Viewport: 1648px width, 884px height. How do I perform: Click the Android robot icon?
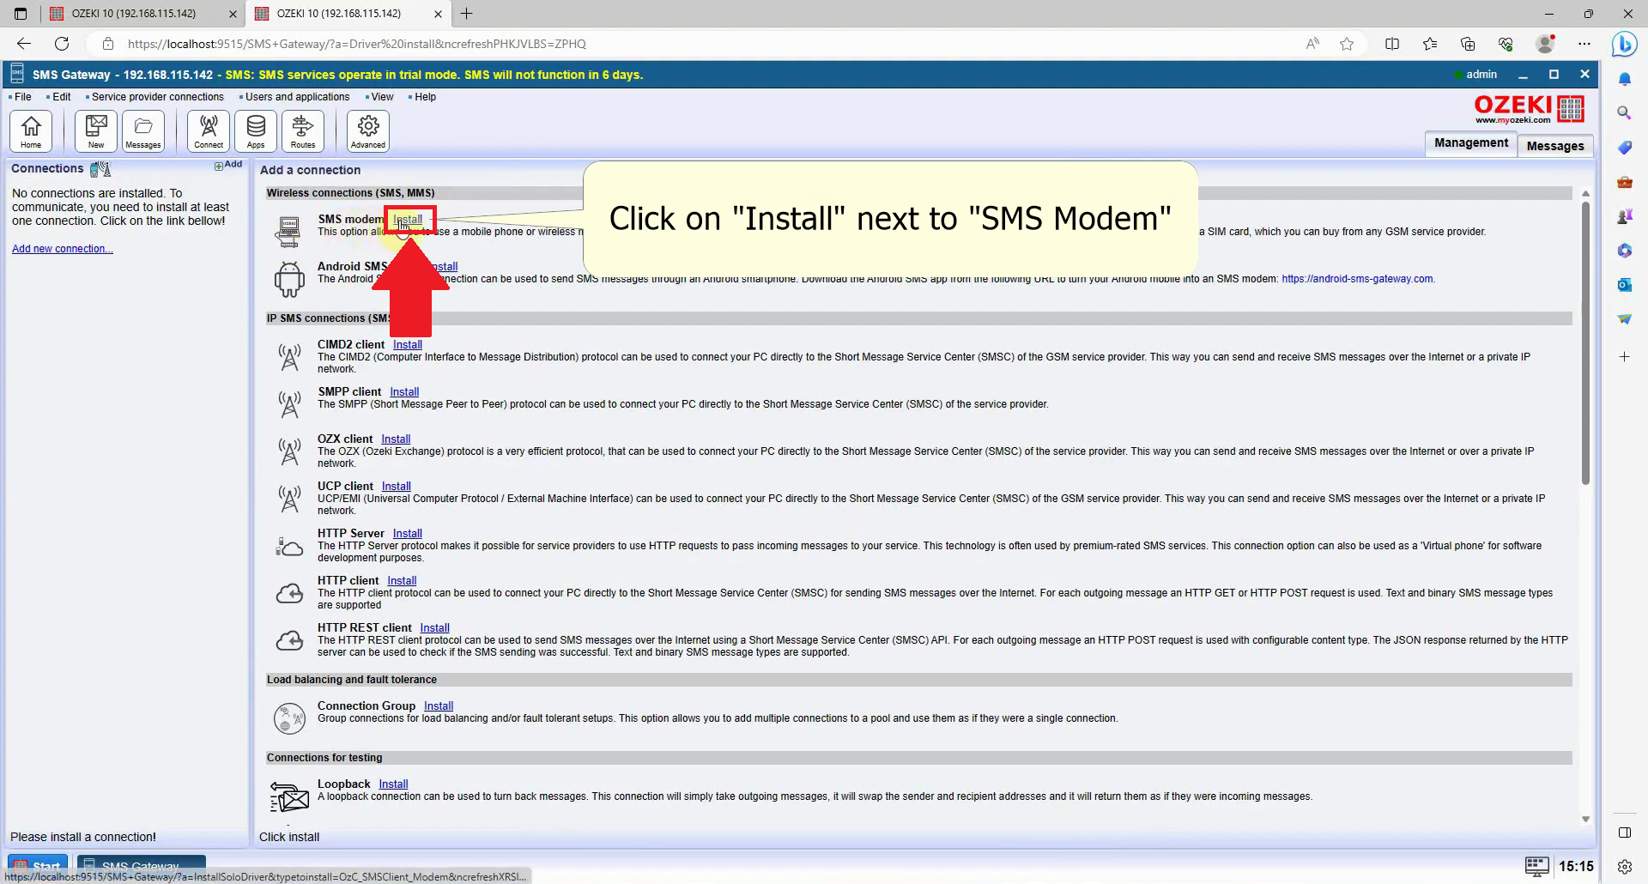point(289,280)
